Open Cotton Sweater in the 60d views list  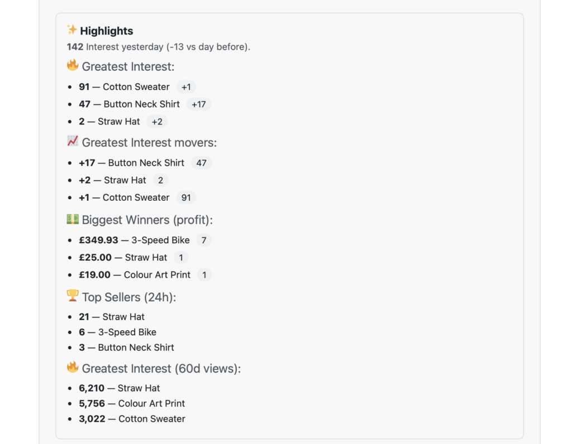(151, 419)
